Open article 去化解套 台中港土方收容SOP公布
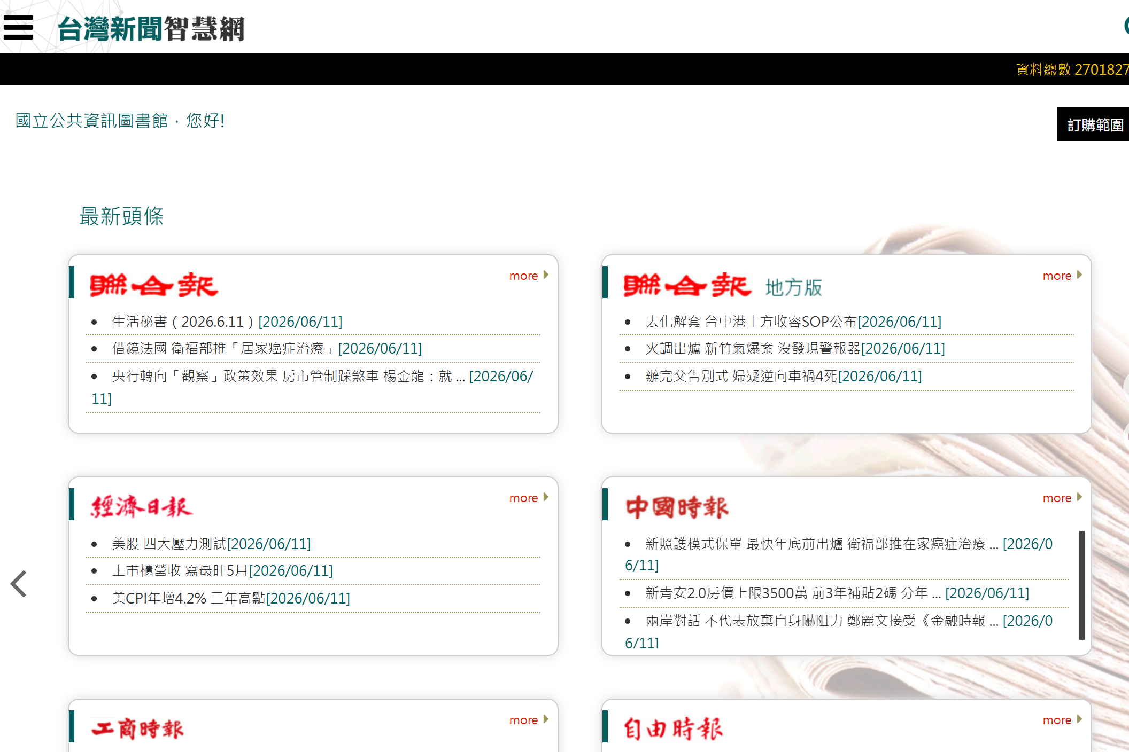The width and height of the screenshot is (1129, 752). [793, 322]
